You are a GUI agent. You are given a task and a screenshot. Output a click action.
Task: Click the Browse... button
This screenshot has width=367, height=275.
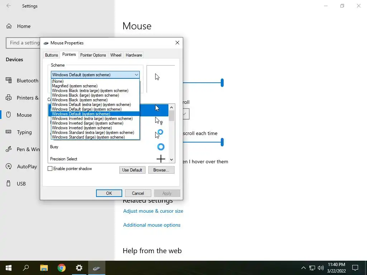161,170
